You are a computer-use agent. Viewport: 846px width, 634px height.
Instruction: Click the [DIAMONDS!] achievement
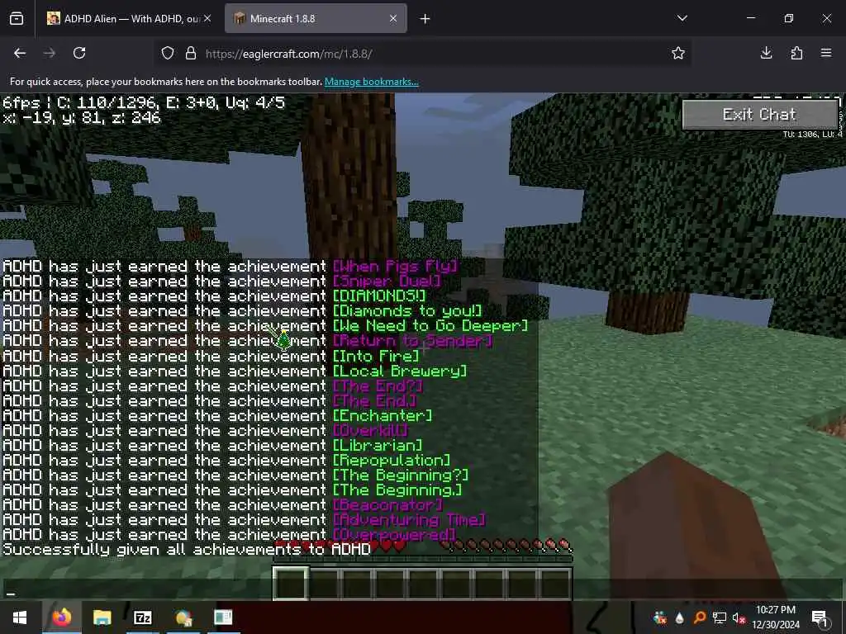click(x=379, y=296)
